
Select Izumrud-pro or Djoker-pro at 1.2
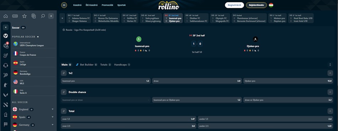197,100
